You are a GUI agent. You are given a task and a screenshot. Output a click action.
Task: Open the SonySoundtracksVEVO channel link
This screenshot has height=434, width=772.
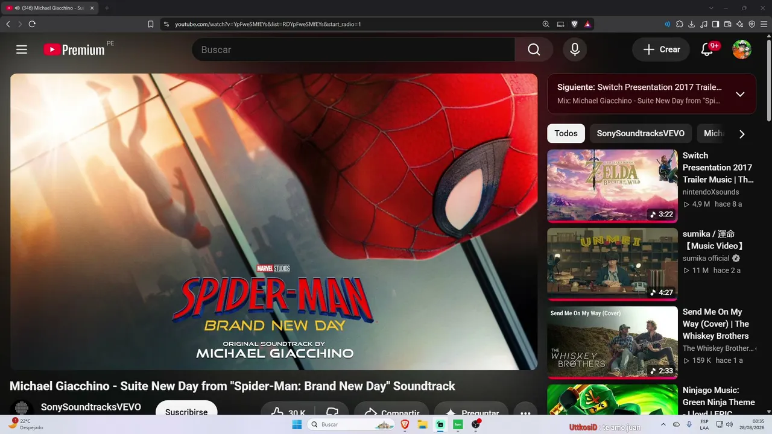[91, 407]
